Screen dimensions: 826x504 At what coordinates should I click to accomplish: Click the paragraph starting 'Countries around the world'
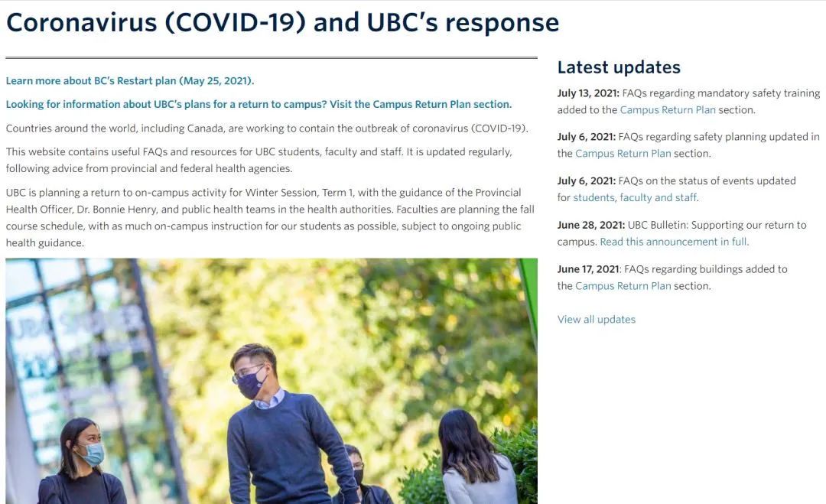(267, 128)
